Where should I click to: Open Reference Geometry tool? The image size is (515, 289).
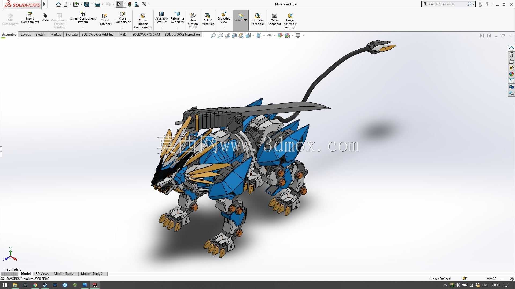point(177,18)
